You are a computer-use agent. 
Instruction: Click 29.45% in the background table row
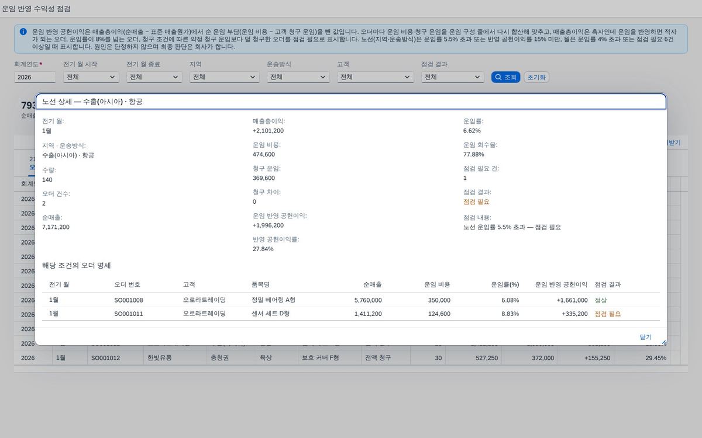pyautogui.click(x=656, y=358)
